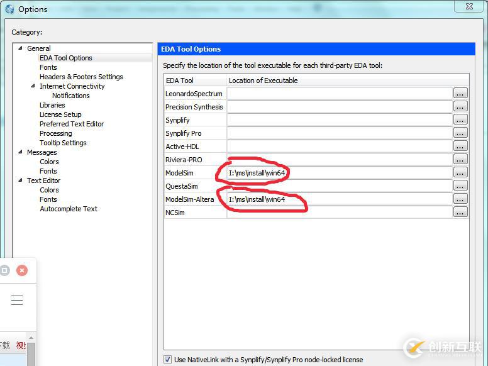This screenshot has width=488, height=366.
Task: Toggle Use NativeLink with Synplify checkbox
Action: [167, 360]
